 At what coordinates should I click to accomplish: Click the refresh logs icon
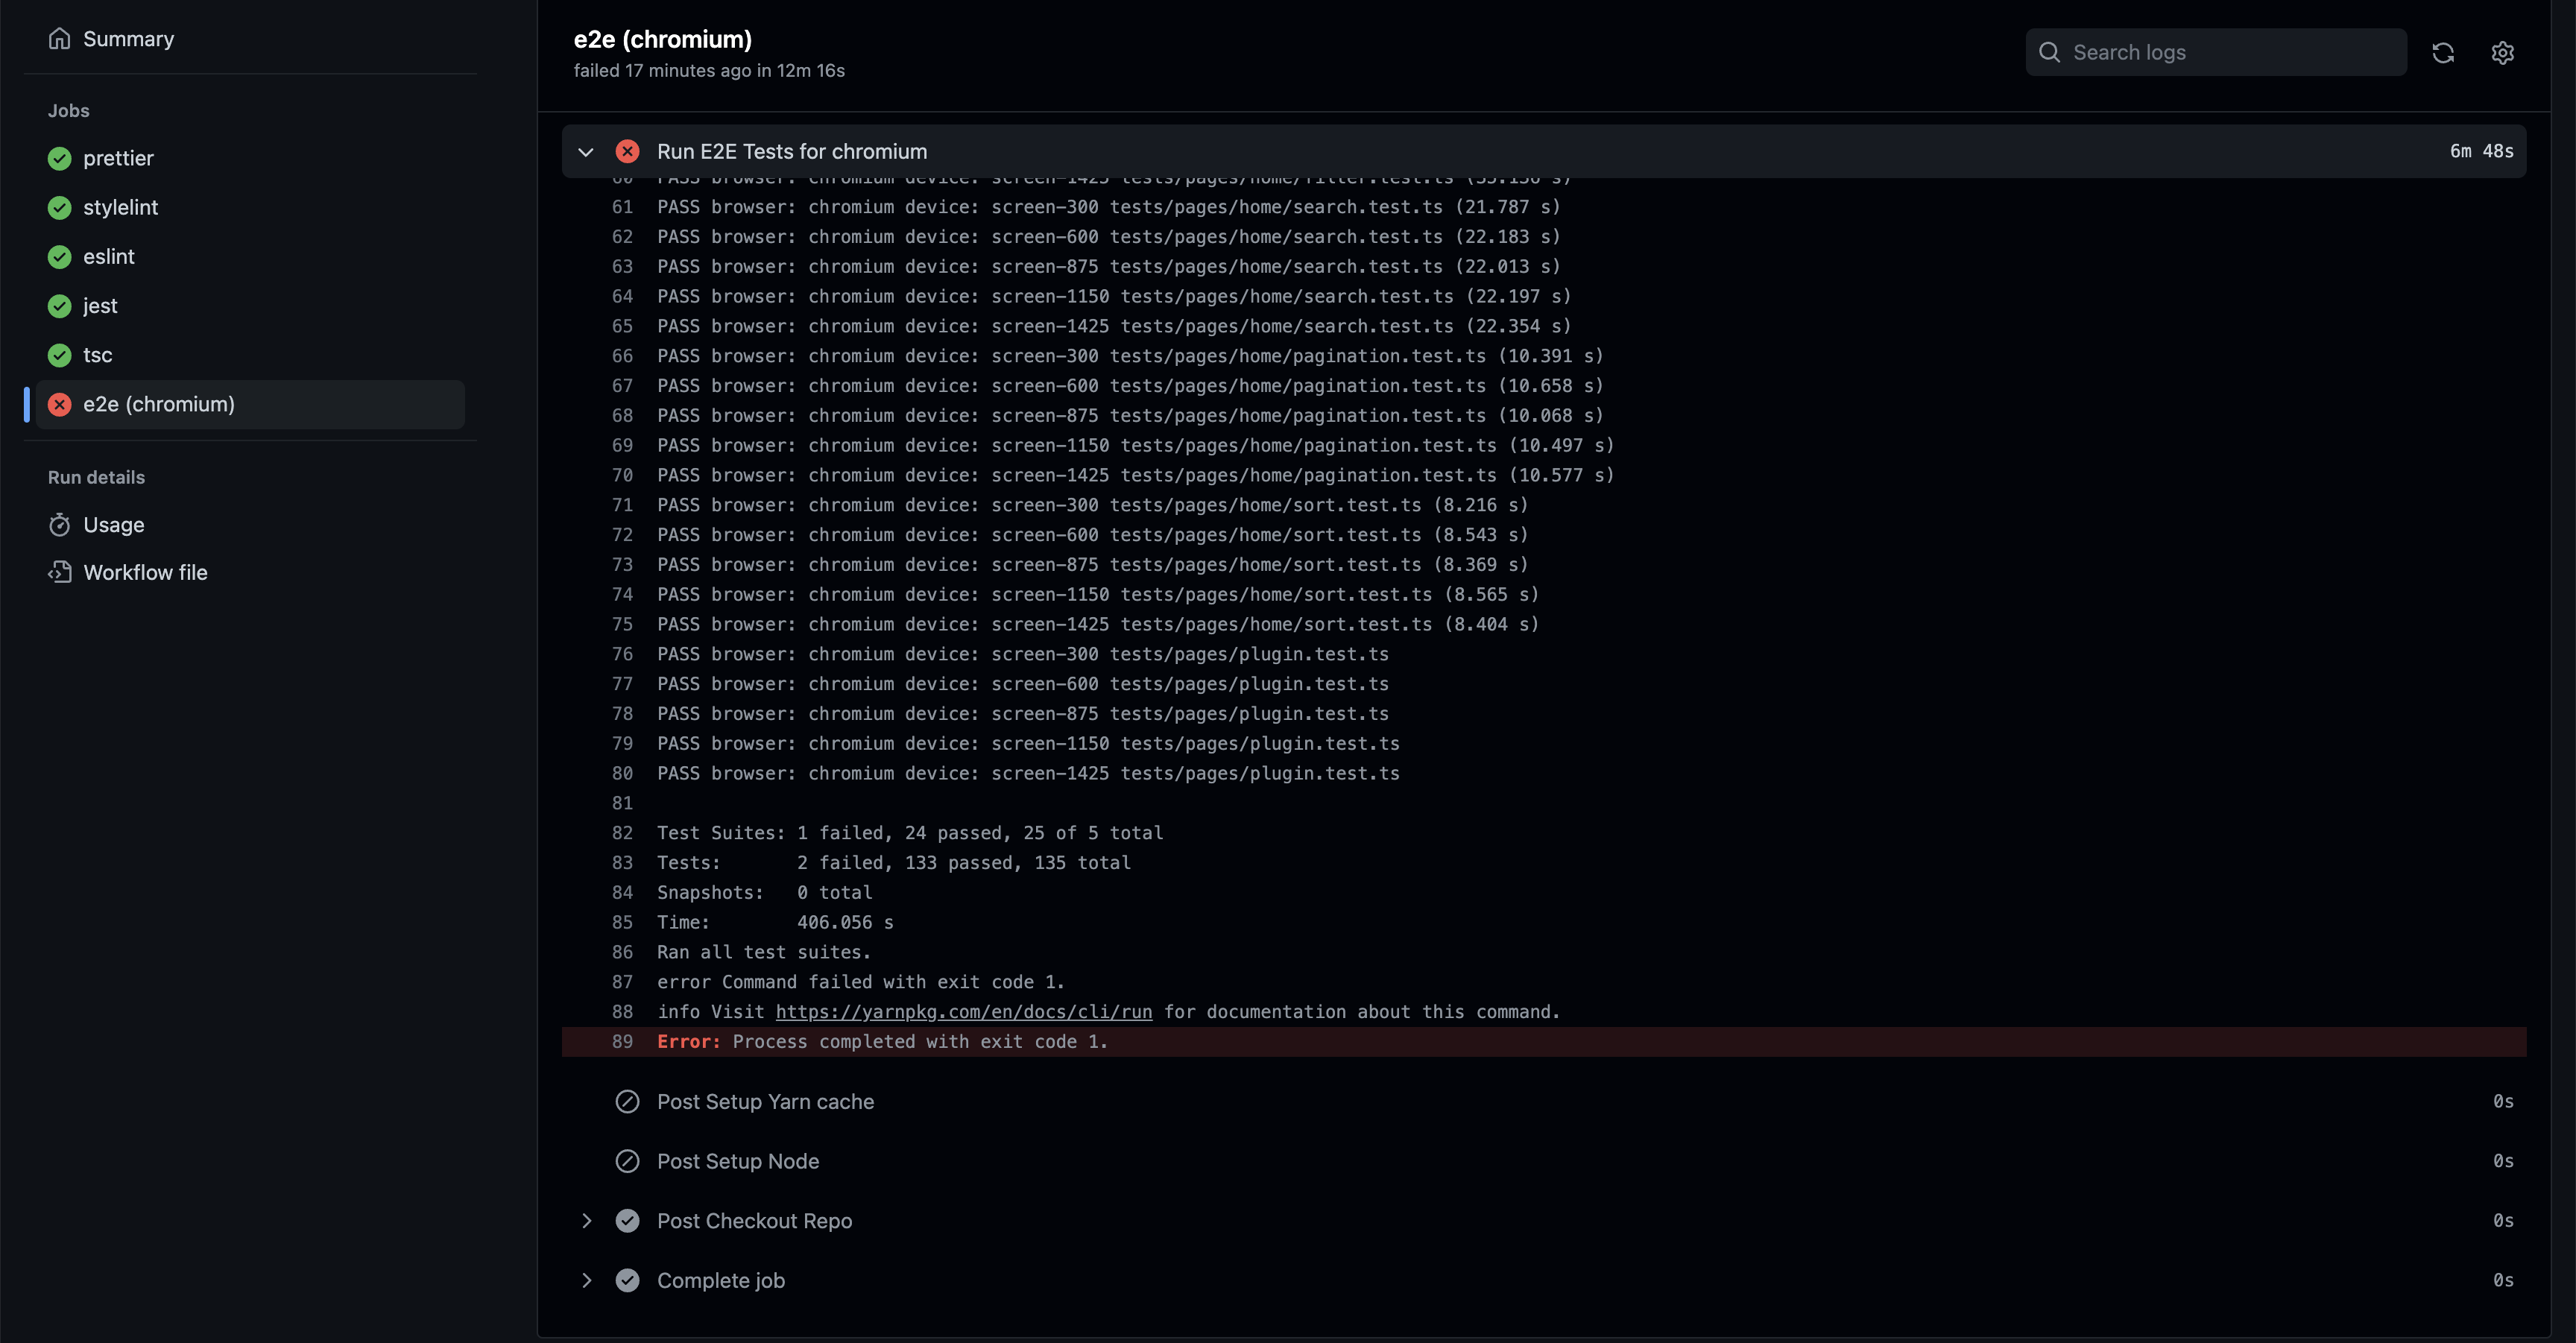tap(2443, 52)
